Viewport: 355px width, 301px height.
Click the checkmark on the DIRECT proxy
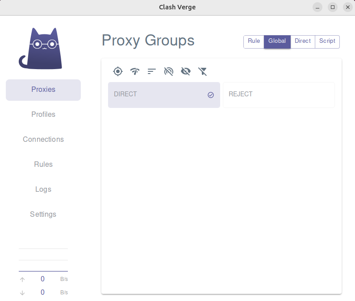tap(211, 95)
